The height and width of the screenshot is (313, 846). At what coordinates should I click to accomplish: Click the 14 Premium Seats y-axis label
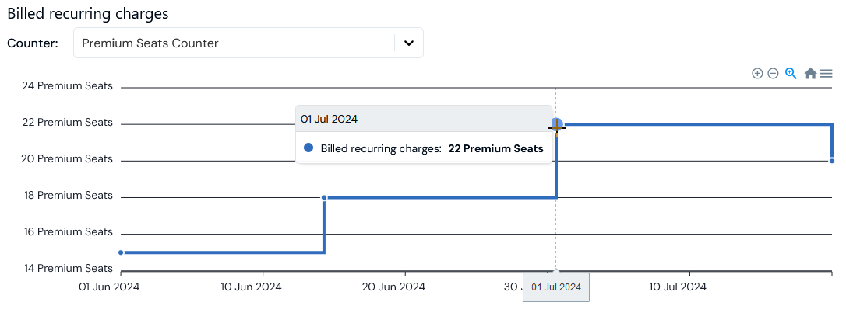point(67,269)
